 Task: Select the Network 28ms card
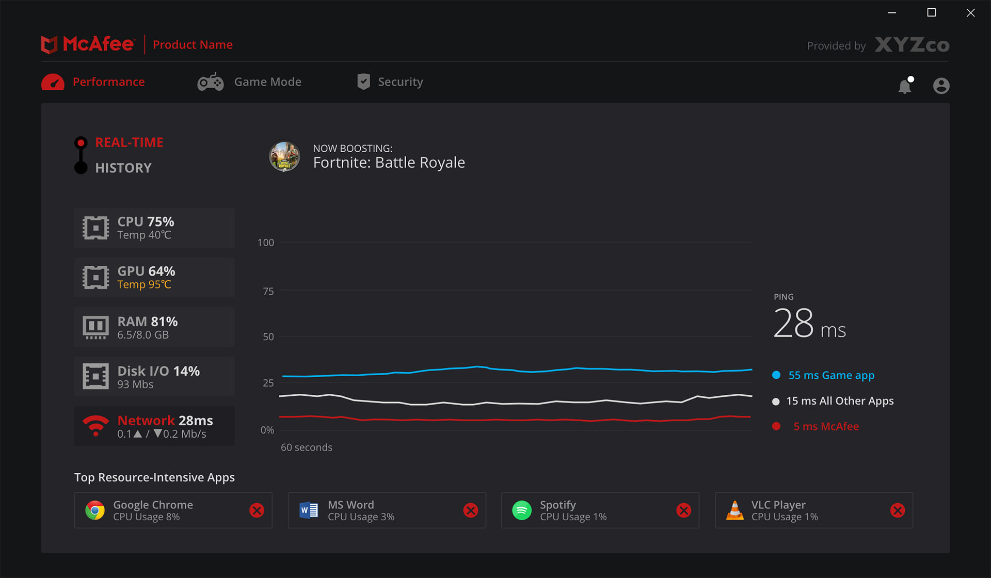(154, 426)
